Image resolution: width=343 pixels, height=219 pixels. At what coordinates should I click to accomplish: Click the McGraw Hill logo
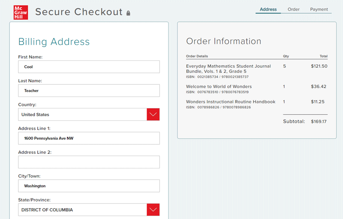coord(21,12)
